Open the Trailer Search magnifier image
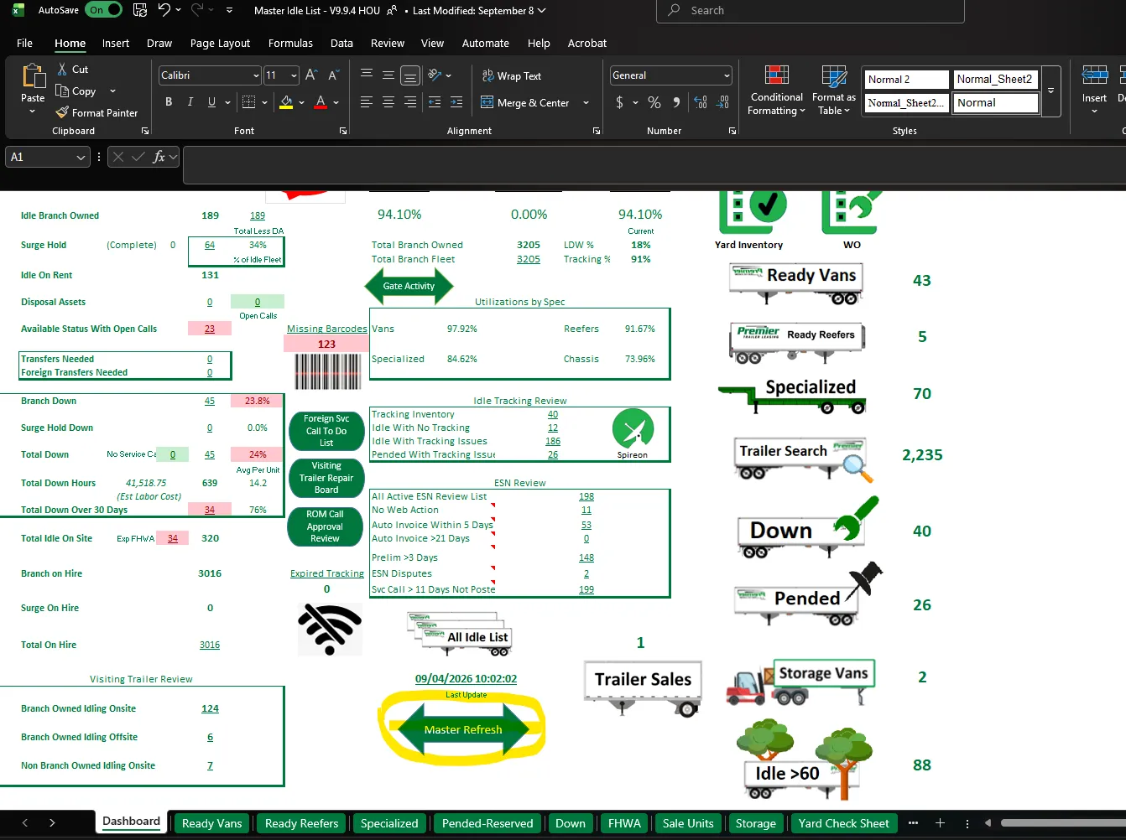 pyautogui.click(x=804, y=459)
